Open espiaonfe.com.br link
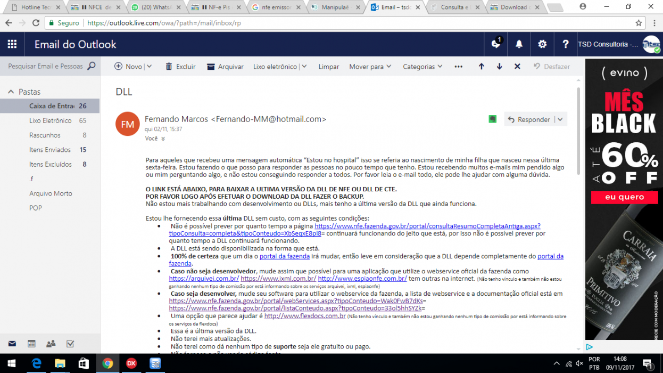The width and height of the screenshot is (663, 373). point(362,279)
